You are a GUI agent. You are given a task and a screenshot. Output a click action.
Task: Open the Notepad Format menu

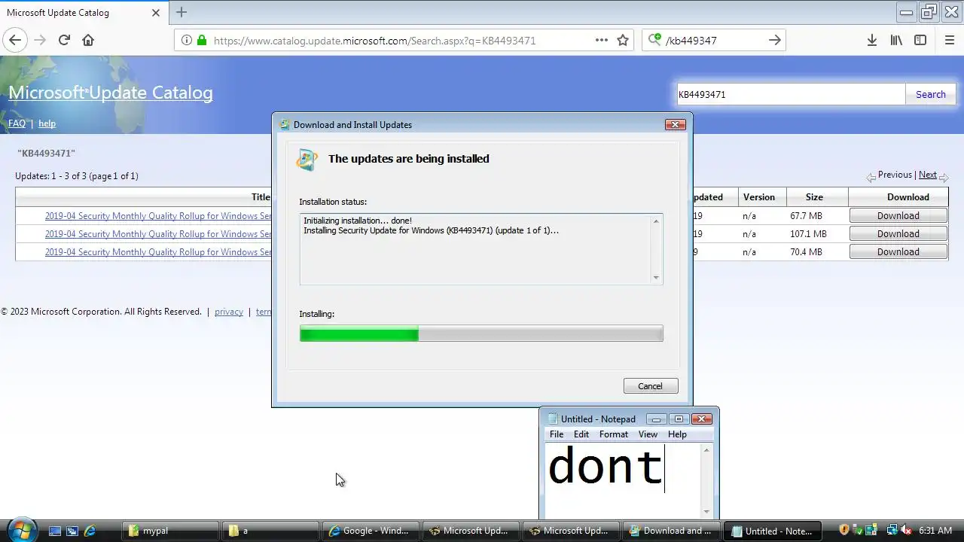click(x=614, y=434)
